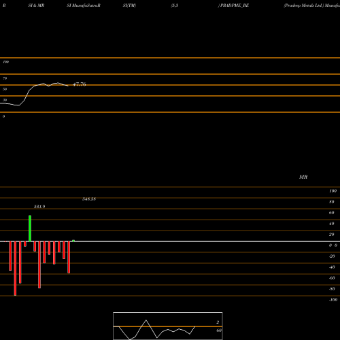Click the "331.9" value above green bar

click(x=39, y=207)
